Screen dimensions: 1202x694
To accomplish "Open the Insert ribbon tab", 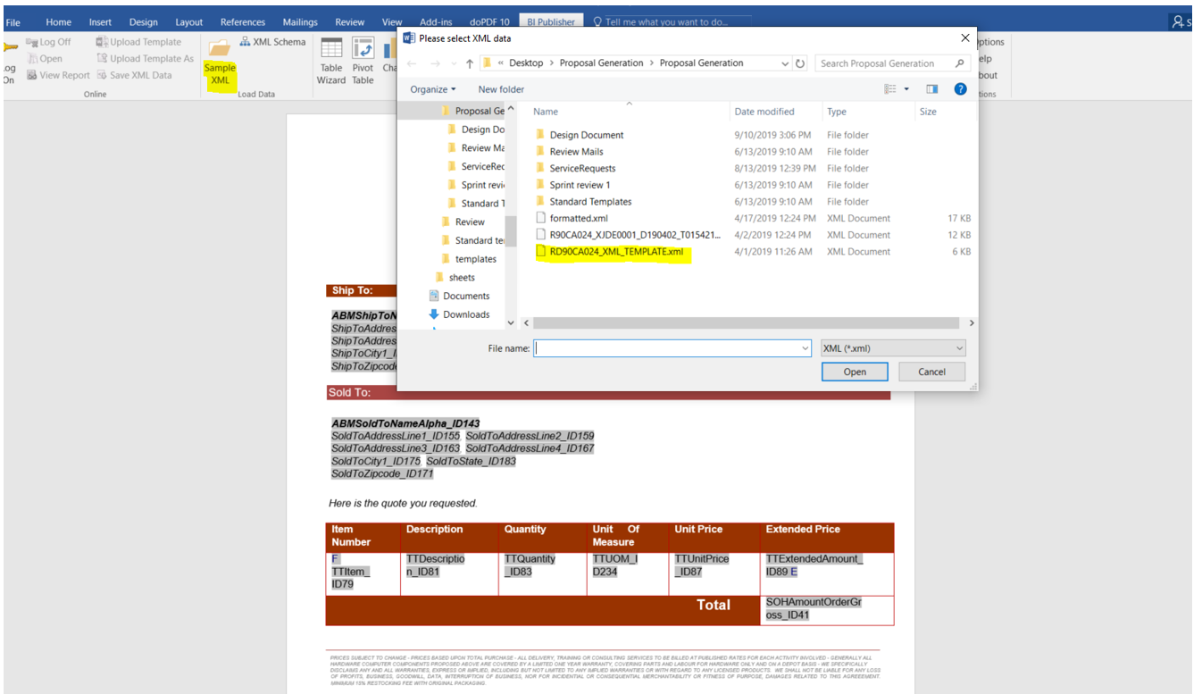I will pos(100,22).
